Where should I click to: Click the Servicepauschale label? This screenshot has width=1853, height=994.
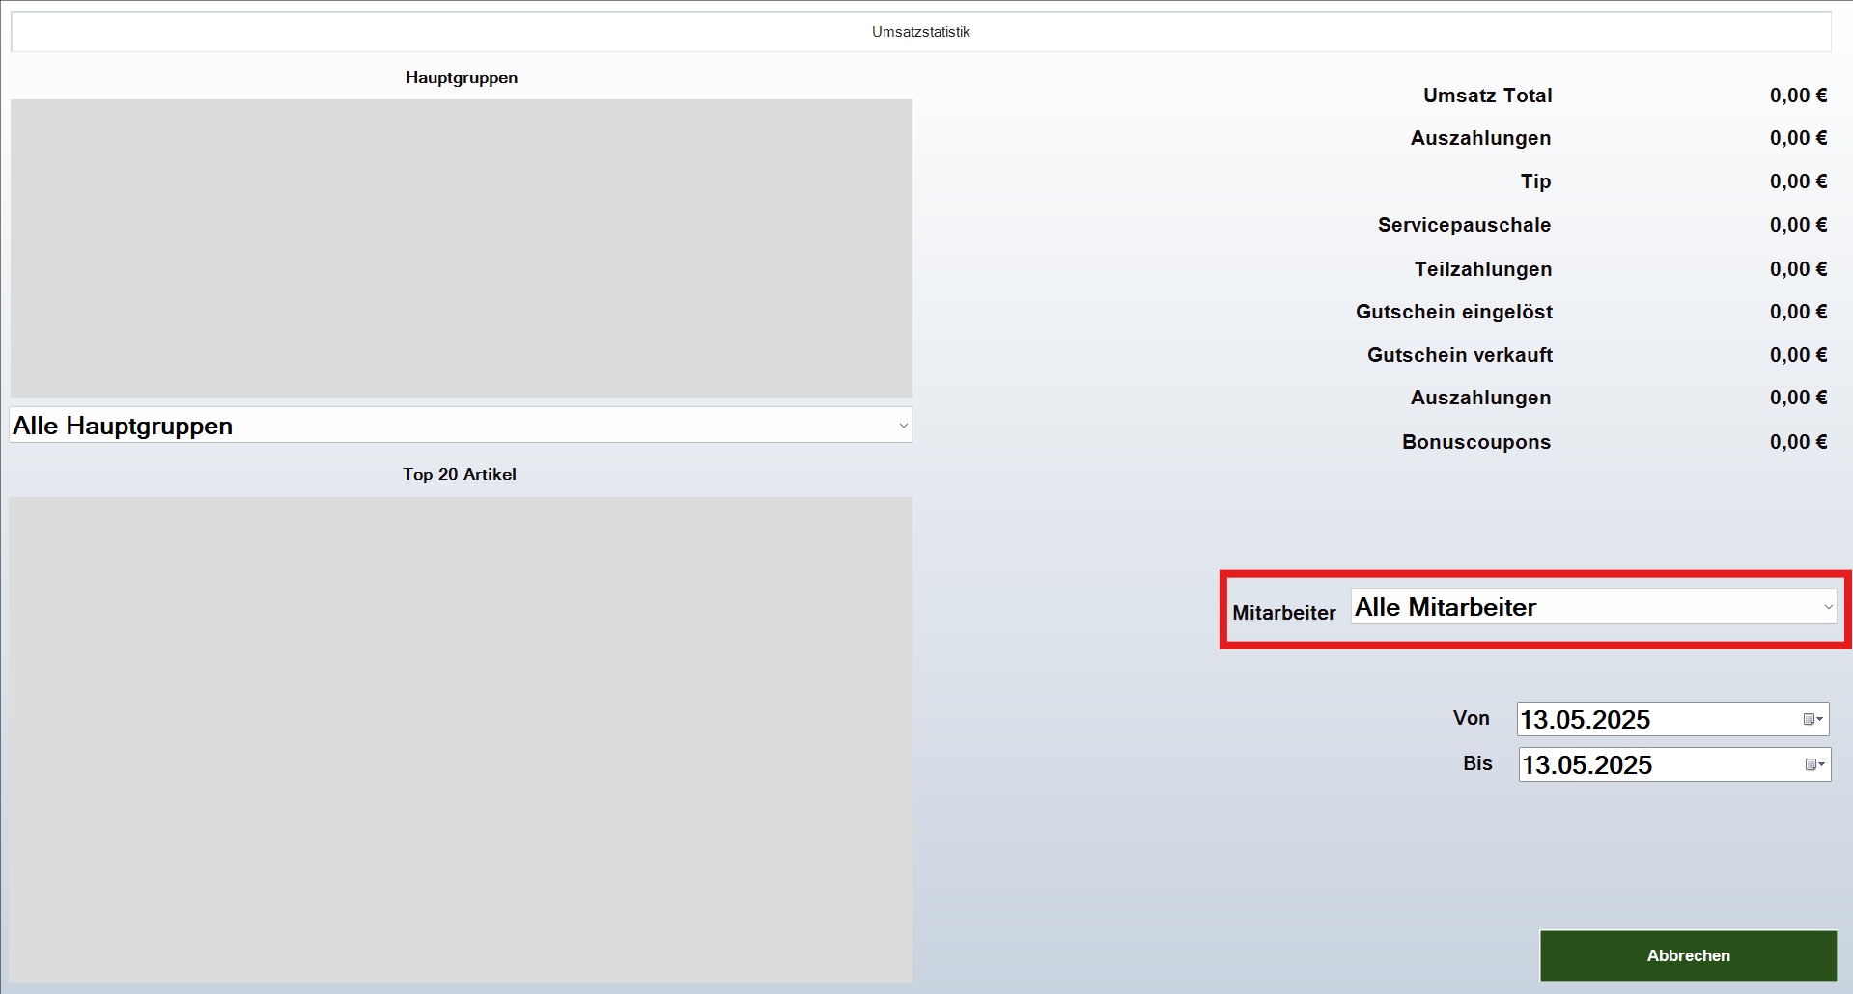(1464, 225)
